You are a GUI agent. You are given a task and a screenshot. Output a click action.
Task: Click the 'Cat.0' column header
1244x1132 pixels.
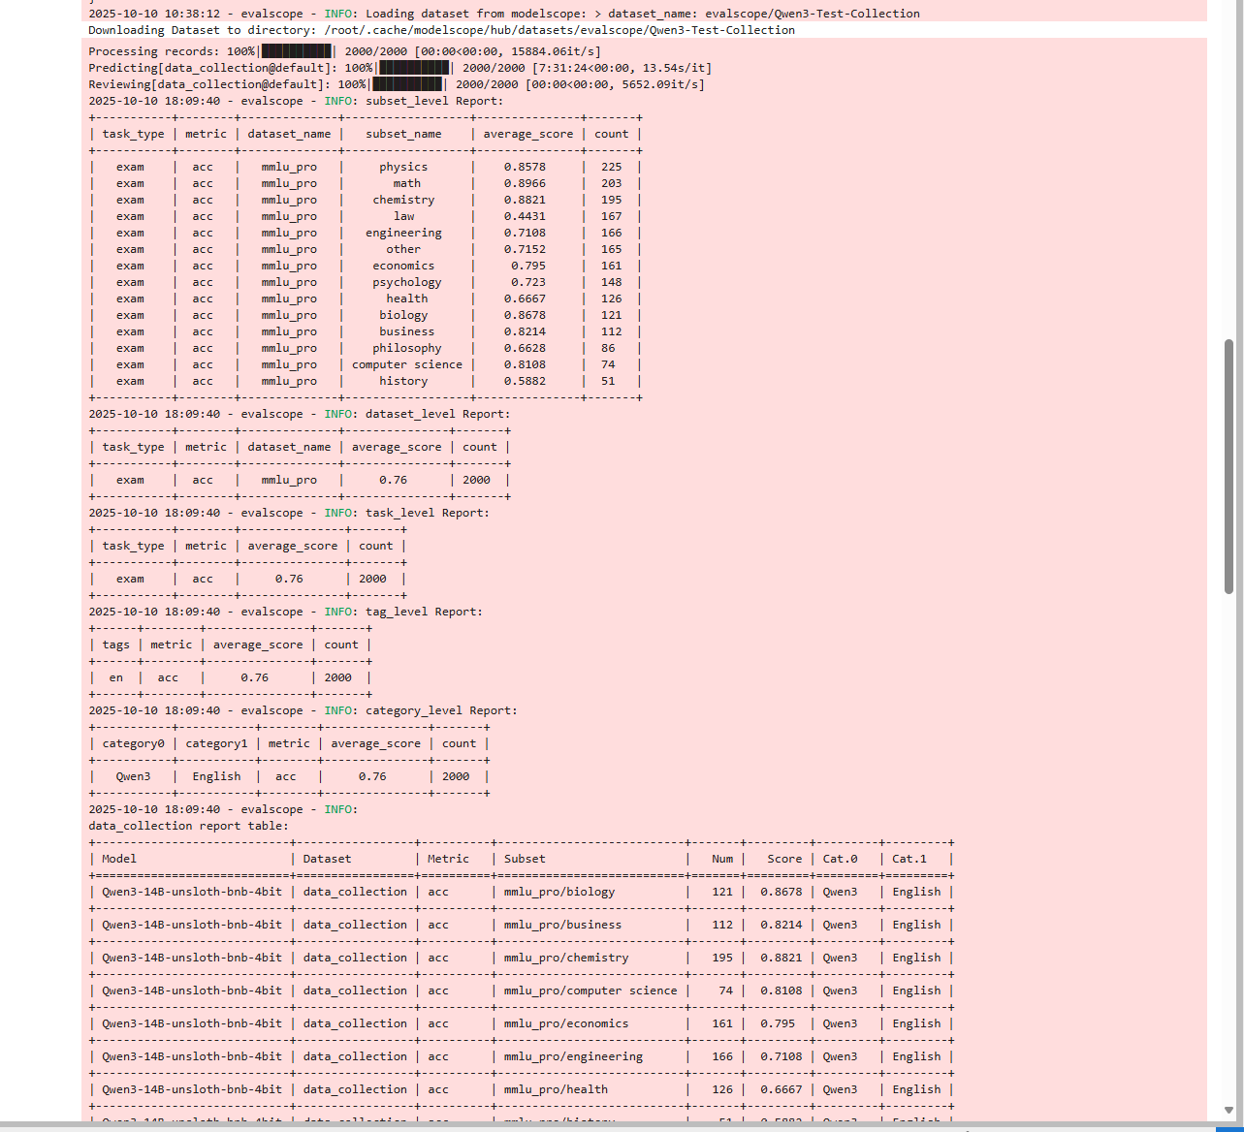(x=840, y=859)
